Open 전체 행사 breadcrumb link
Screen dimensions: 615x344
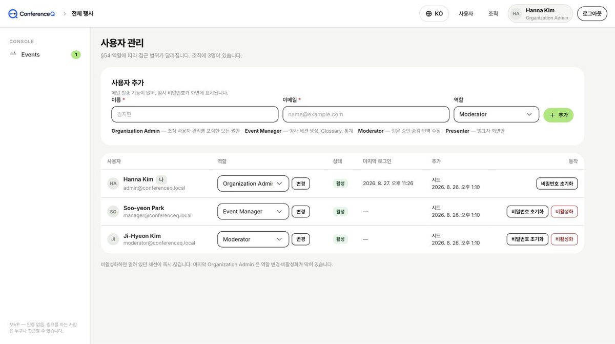point(83,14)
